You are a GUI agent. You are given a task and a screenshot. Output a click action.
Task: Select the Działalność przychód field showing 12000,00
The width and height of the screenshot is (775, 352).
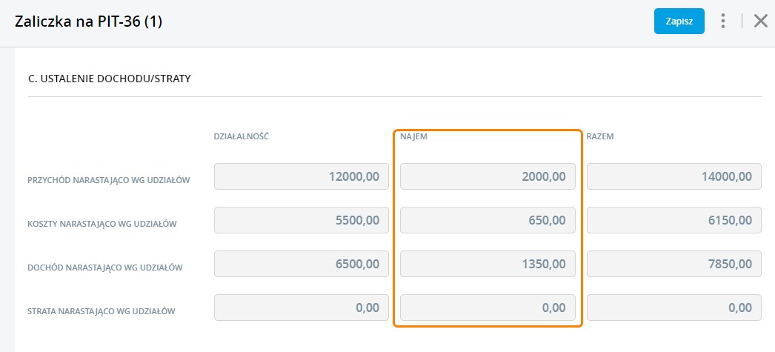(x=301, y=176)
